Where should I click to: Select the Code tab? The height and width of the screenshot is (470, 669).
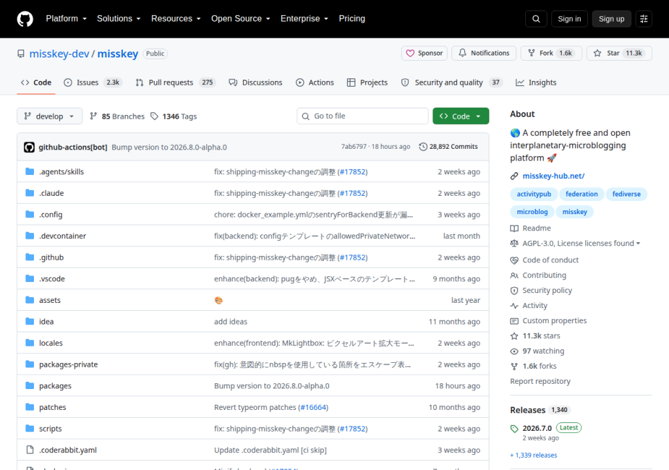(x=37, y=82)
